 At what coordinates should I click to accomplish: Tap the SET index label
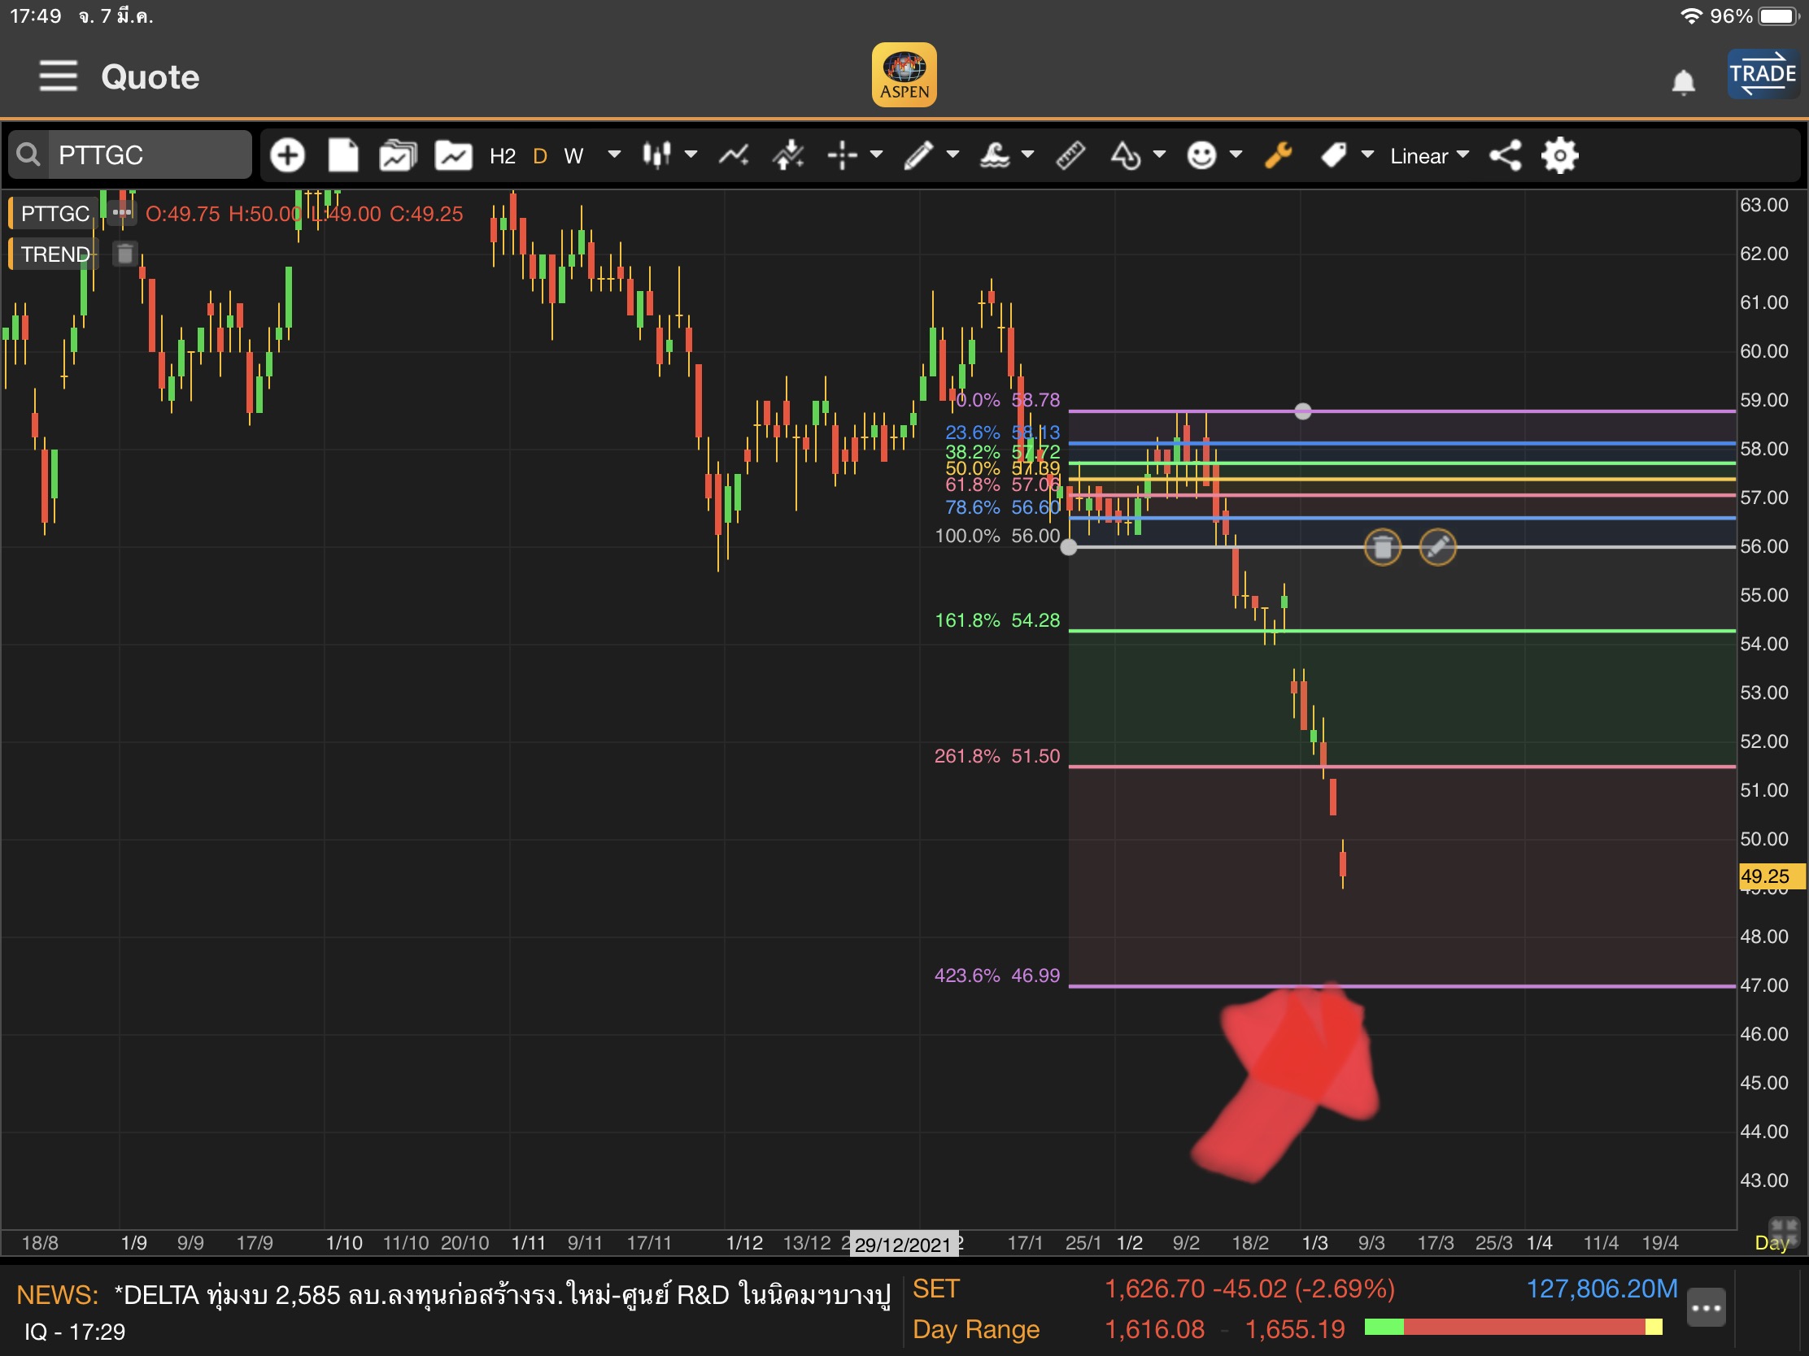coord(935,1289)
